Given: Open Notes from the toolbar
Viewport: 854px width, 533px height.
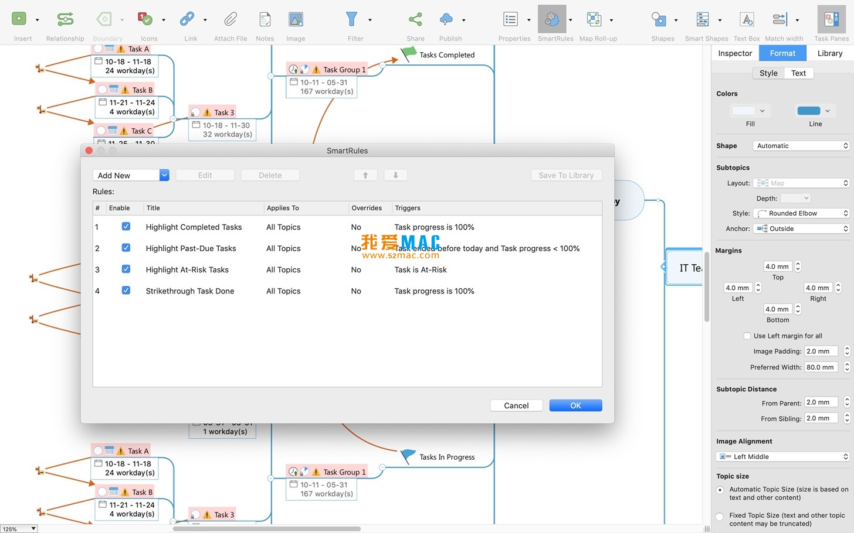Looking at the screenshot, I should click(265, 19).
